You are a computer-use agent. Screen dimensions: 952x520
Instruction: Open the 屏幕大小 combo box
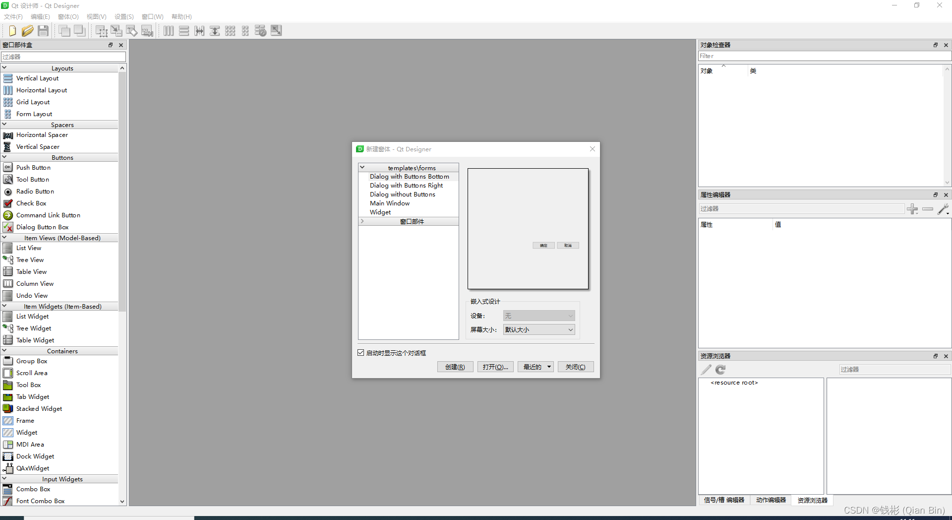(539, 329)
